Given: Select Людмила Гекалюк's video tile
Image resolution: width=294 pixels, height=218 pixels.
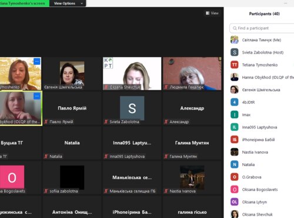Looking at the screenshot, I should click(x=192, y=74).
